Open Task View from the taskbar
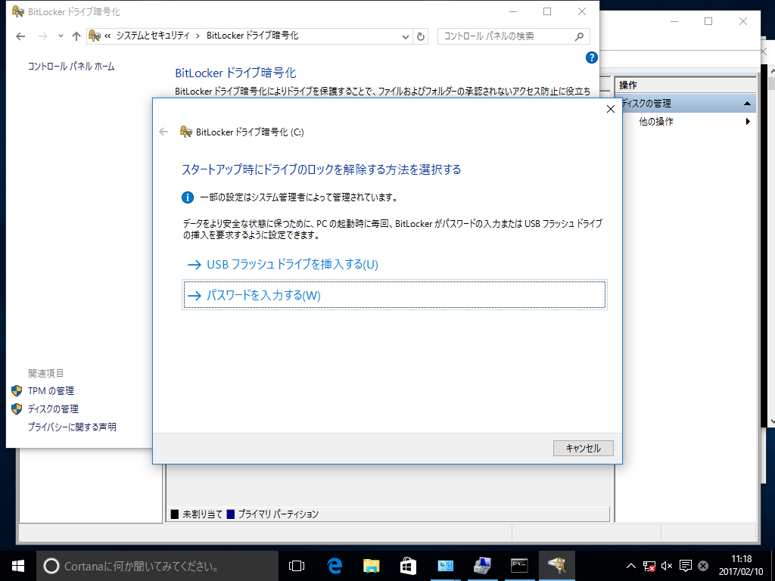Screen dimensions: 775x581 297,566
